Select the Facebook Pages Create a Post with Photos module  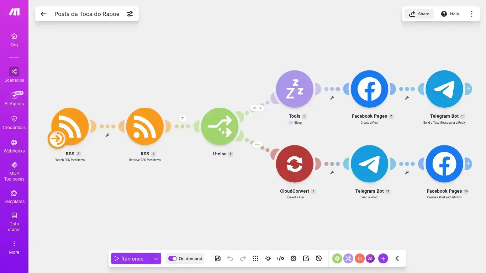pos(444,164)
